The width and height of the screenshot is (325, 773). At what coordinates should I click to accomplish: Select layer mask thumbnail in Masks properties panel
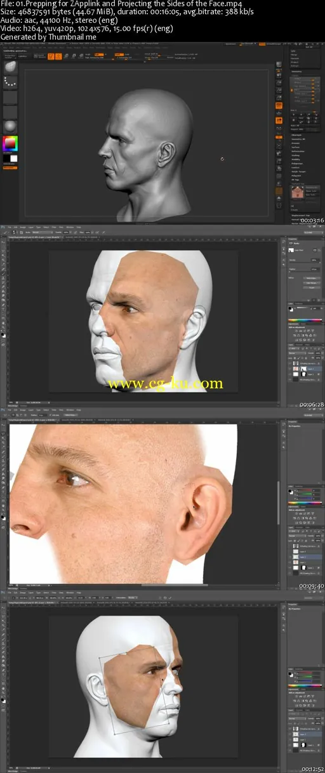point(291,250)
